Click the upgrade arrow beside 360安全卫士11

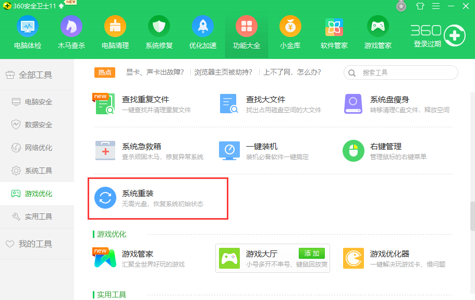tap(62, 6)
